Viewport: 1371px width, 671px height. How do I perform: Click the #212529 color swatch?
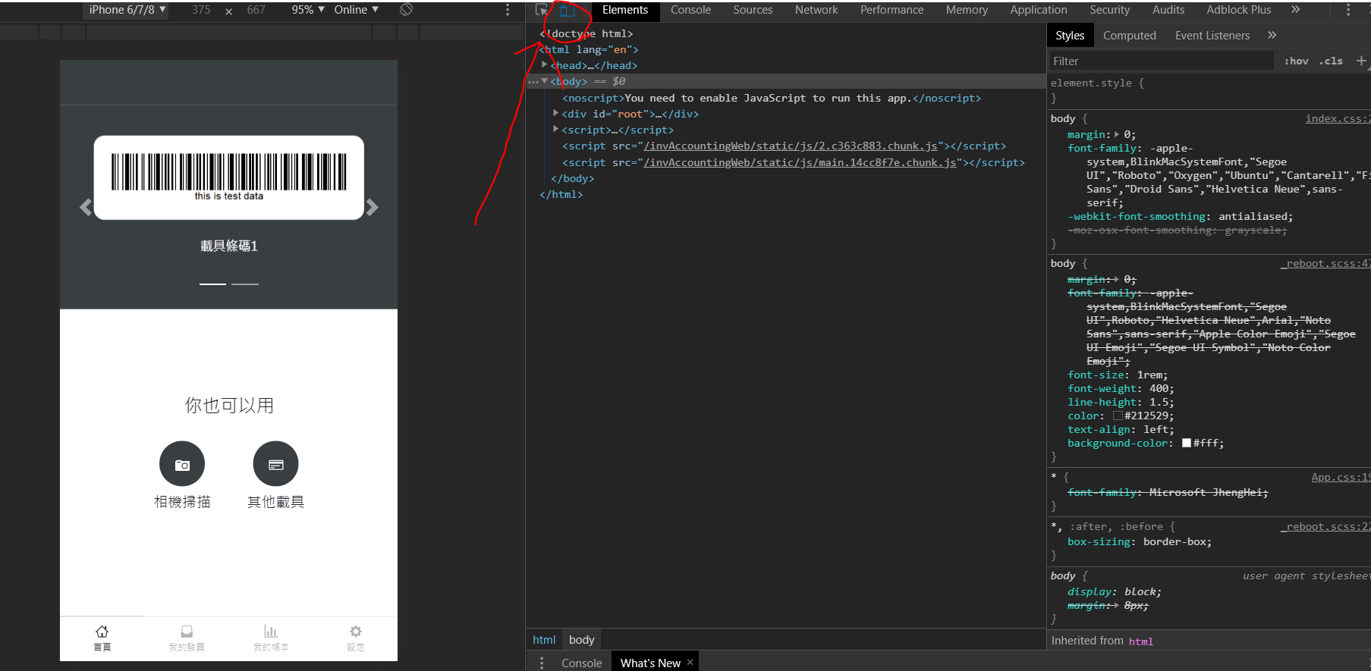point(1117,415)
